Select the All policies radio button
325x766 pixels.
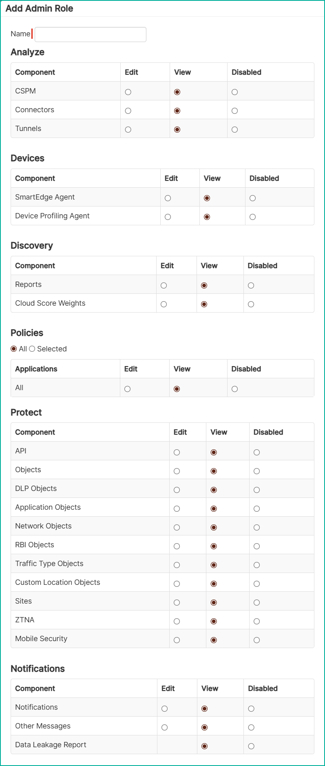[13, 349]
